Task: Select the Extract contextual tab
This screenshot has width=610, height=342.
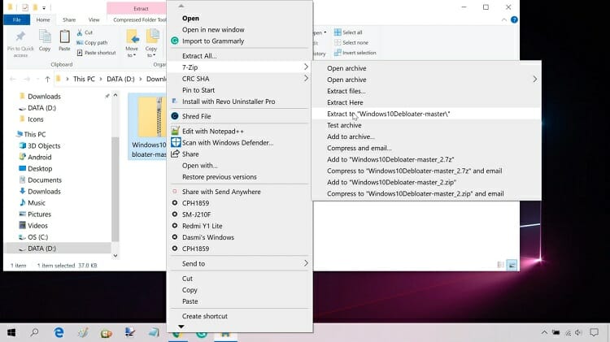Action: pyautogui.click(x=141, y=9)
